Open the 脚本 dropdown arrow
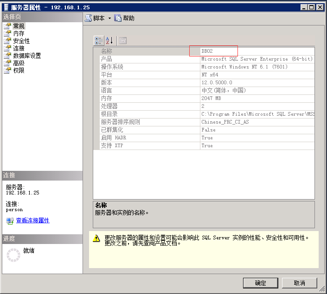The image size is (327, 294). pyautogui.click(x=110, y=19)
